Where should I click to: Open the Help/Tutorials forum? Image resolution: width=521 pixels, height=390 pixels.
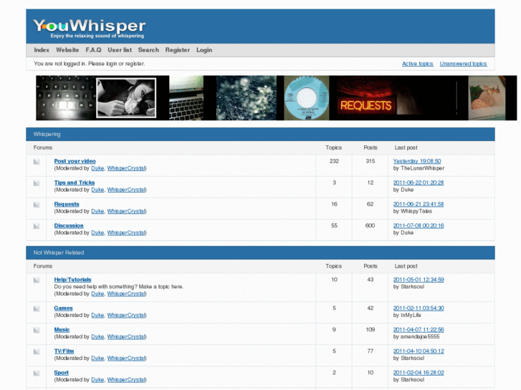pyautogui.click(x=73, y=280)
